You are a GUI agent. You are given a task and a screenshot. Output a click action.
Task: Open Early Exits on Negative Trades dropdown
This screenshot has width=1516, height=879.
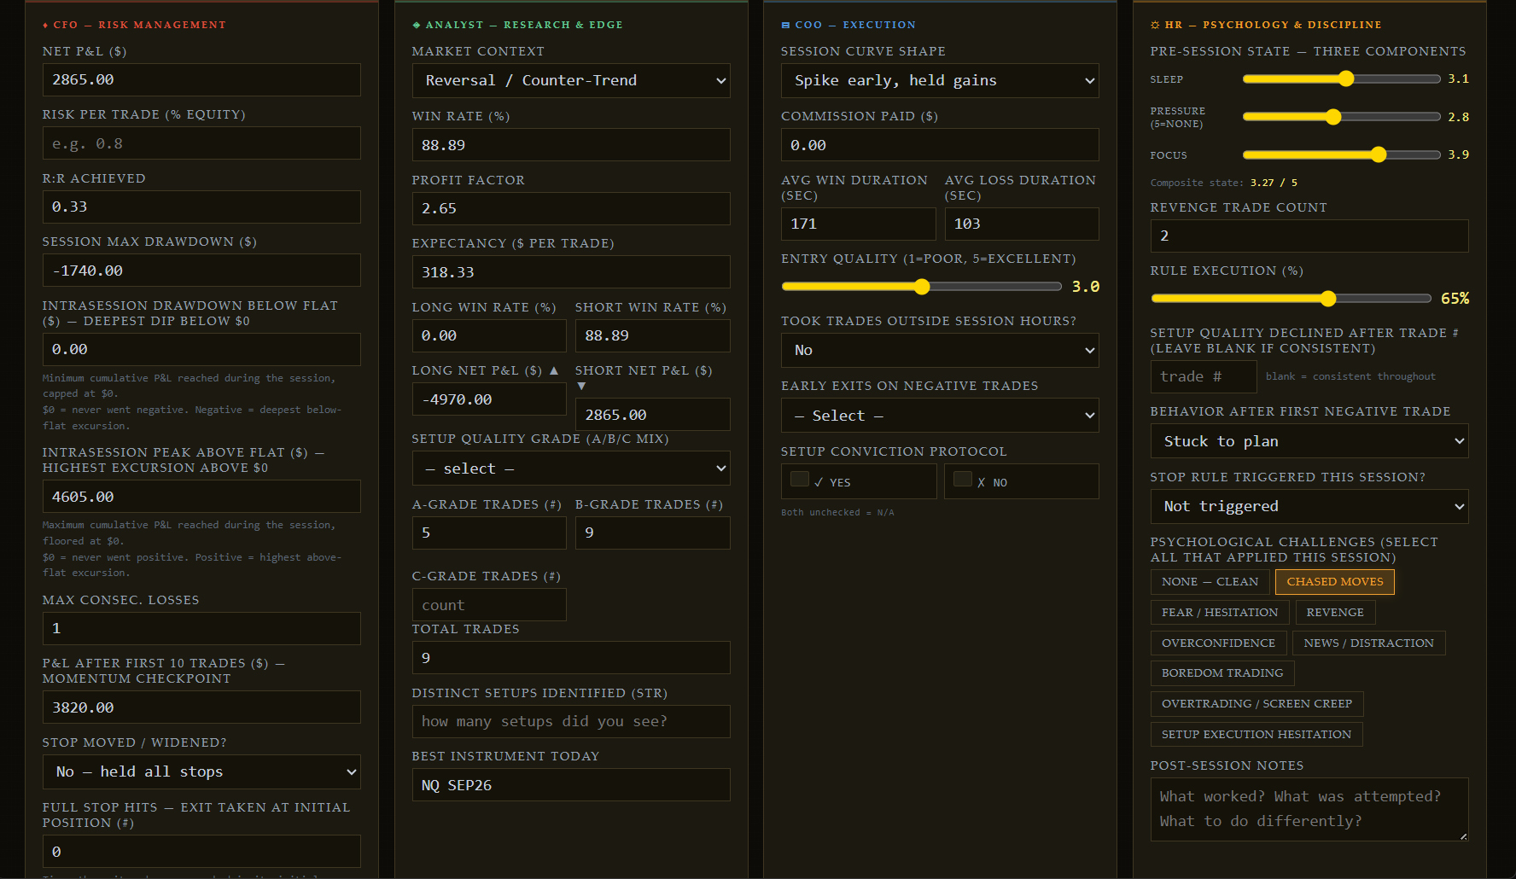pos(939,416)
